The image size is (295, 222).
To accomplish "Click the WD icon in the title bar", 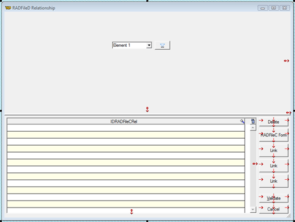I will [x=8, y=8].
